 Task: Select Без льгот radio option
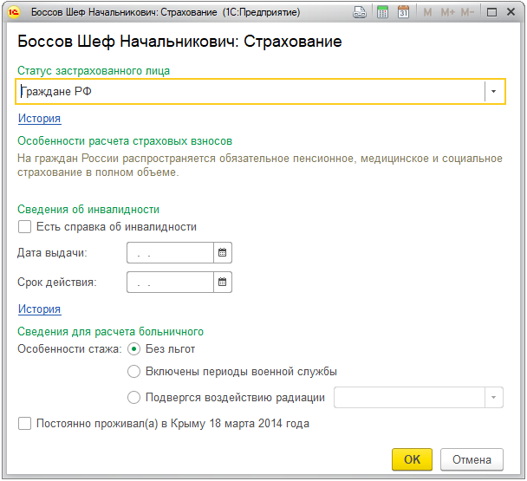133,349
